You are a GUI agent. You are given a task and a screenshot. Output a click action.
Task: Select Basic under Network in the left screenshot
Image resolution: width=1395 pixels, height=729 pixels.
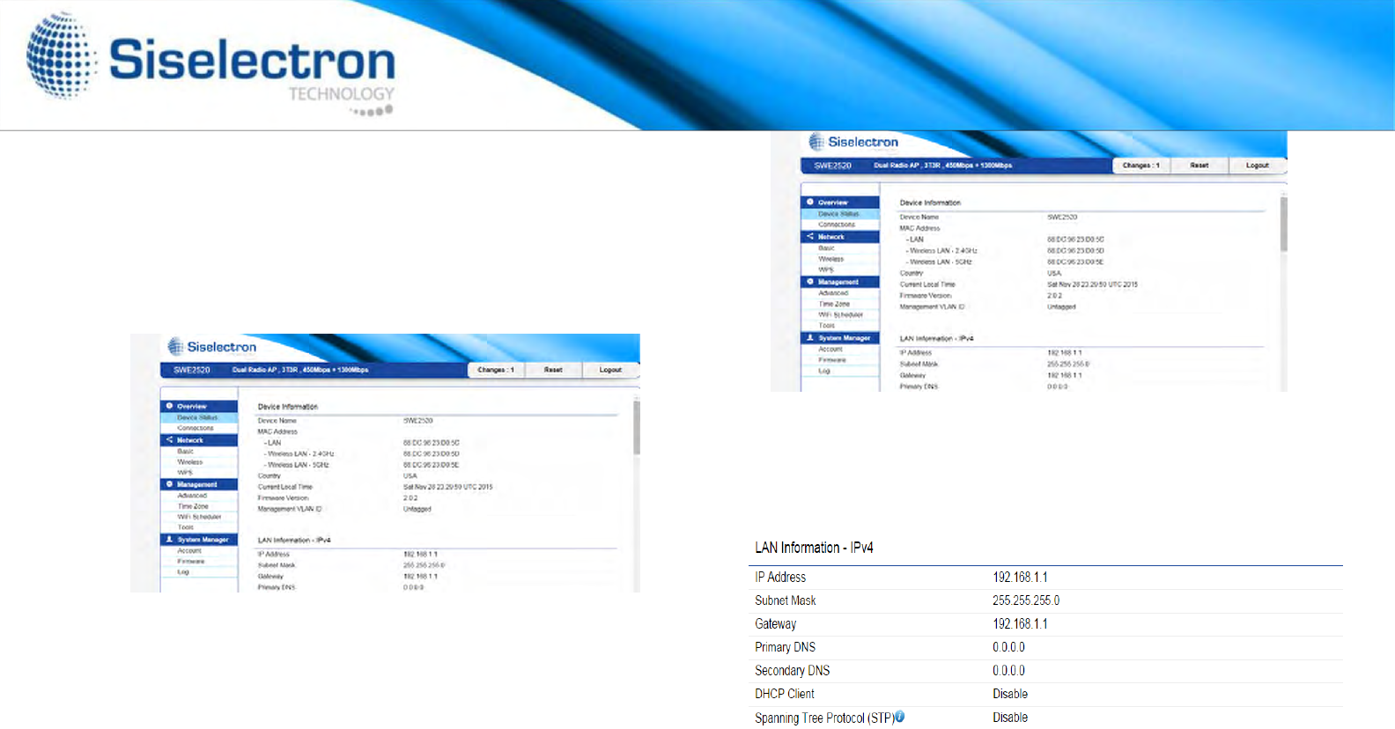coord(185,451)
